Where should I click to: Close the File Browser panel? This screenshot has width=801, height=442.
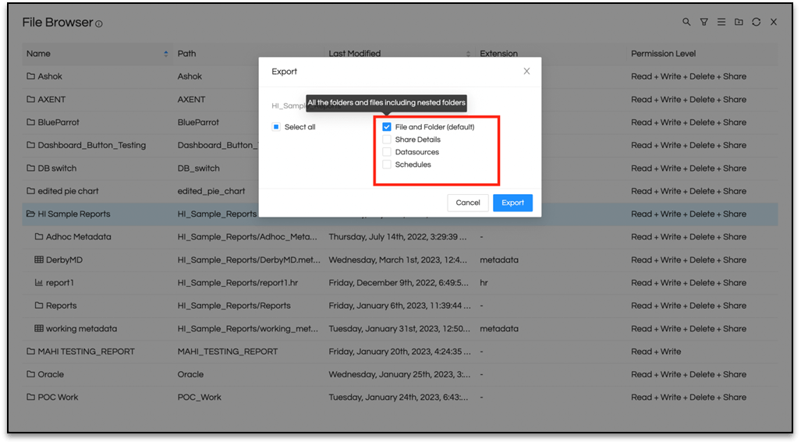pyautogui.click(x=774, y=22)
